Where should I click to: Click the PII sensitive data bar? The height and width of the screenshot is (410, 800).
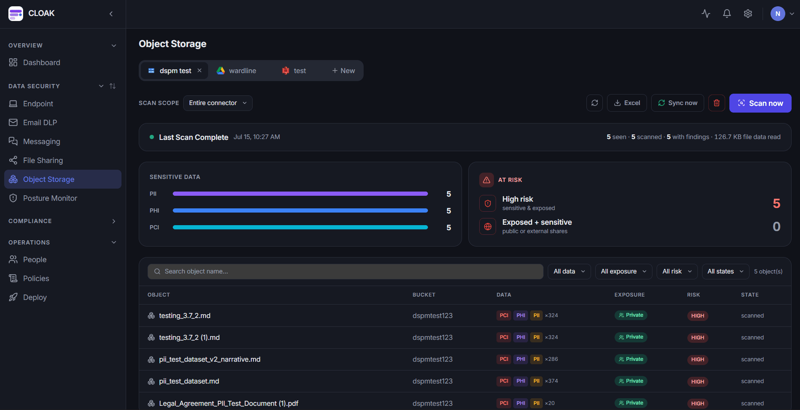pos(300,194)
